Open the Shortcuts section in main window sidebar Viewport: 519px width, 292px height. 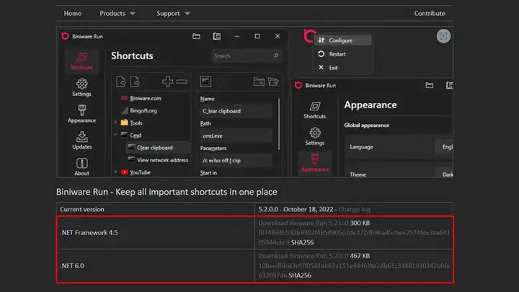(x=81, y=61)
